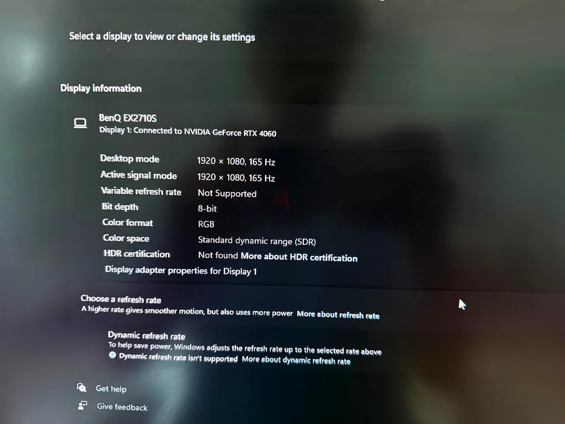Click the Standard dynamic range (SDR) value

(x=257, y=241)
